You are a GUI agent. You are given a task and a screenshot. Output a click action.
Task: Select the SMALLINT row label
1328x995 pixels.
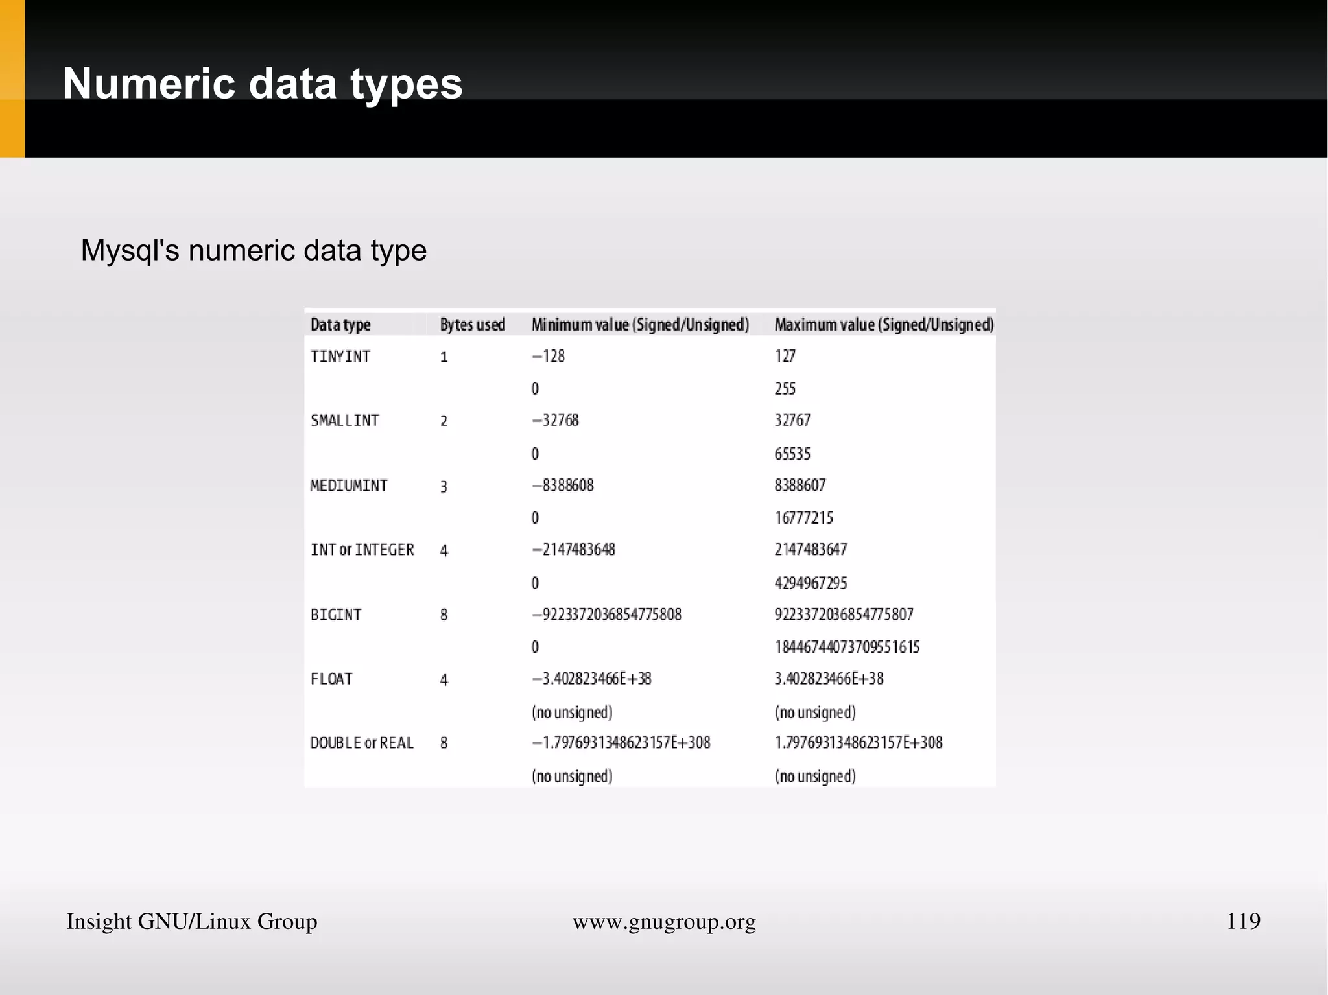tap(344, 421)
